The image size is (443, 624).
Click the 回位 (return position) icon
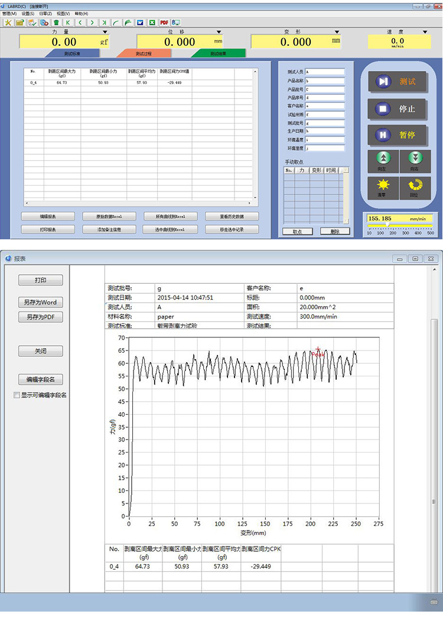tap(415, 187)
